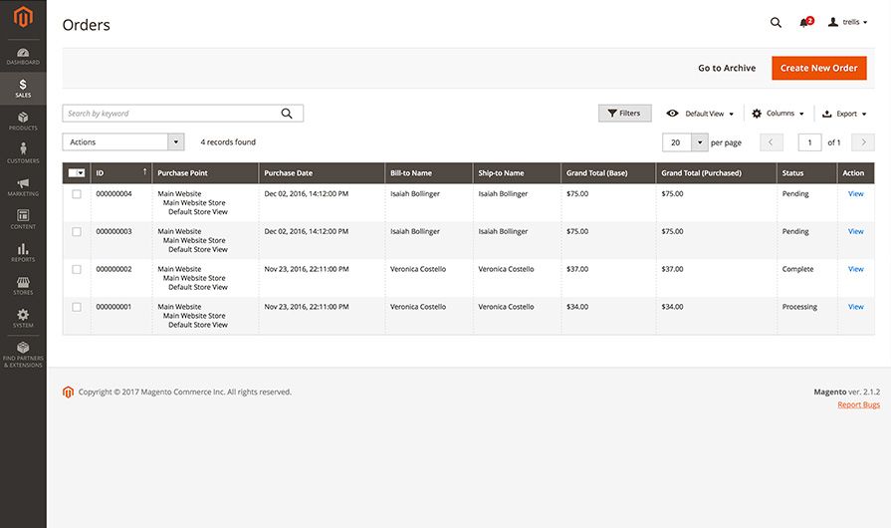Expand the Export dropdown

[844, 114]
